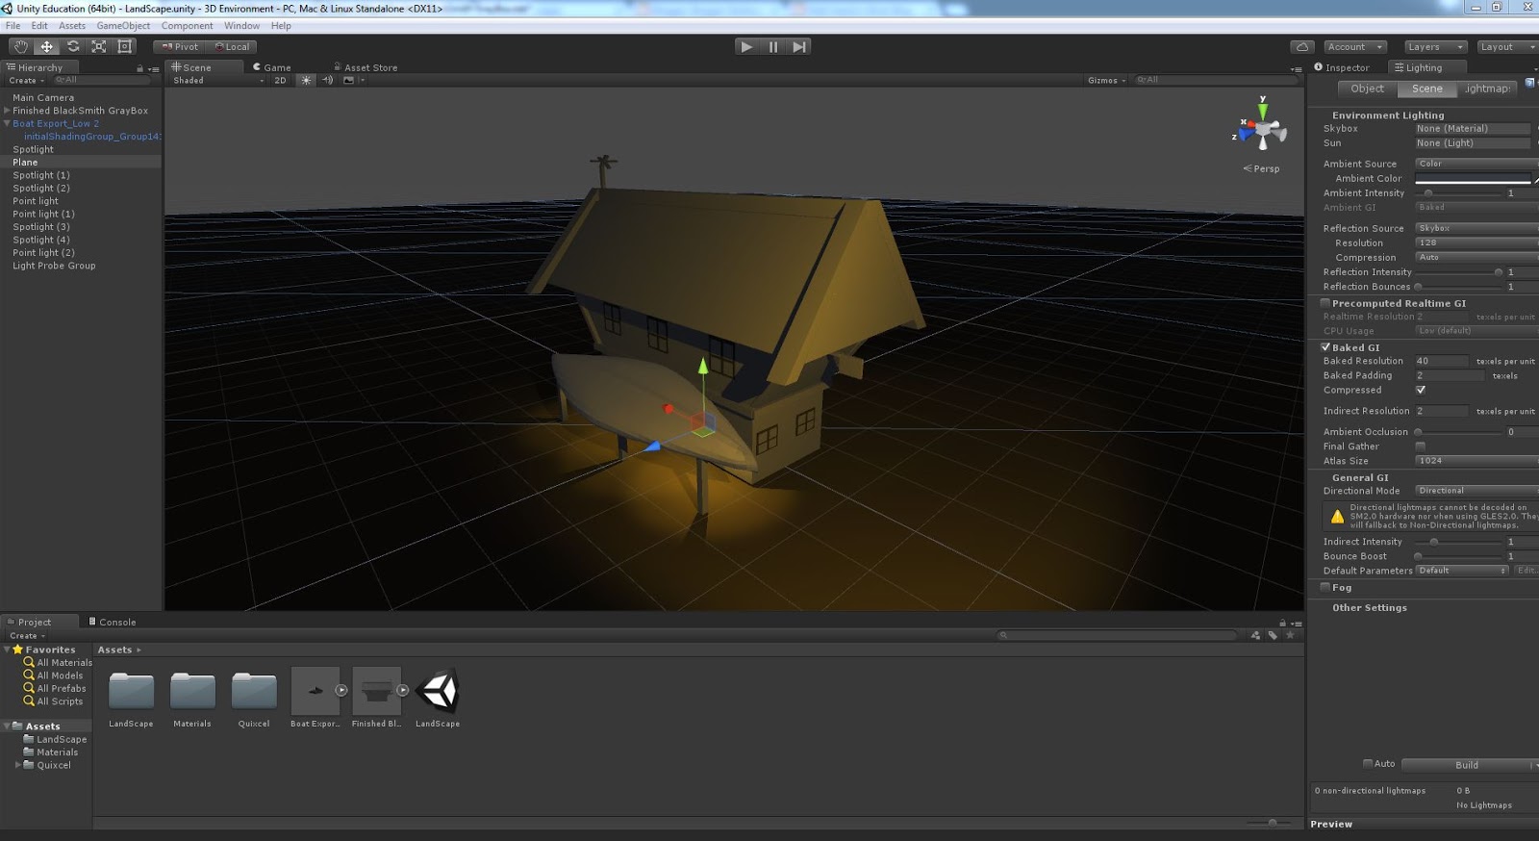Image resolution: width=1539 pixels, height=841 pixels.
Task: Enable Auto build checkbox
Action: [1368, 763]
